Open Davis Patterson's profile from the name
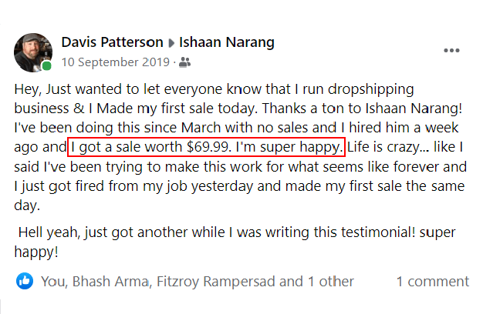 click(x=112, y=42)
